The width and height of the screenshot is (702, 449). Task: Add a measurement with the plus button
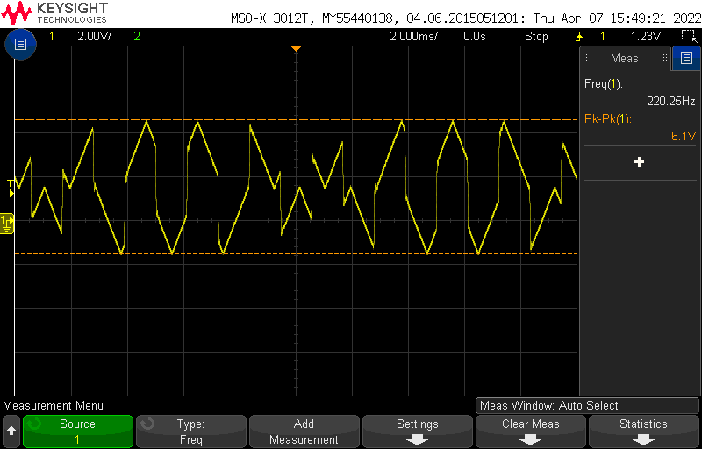tap(639, 162)
